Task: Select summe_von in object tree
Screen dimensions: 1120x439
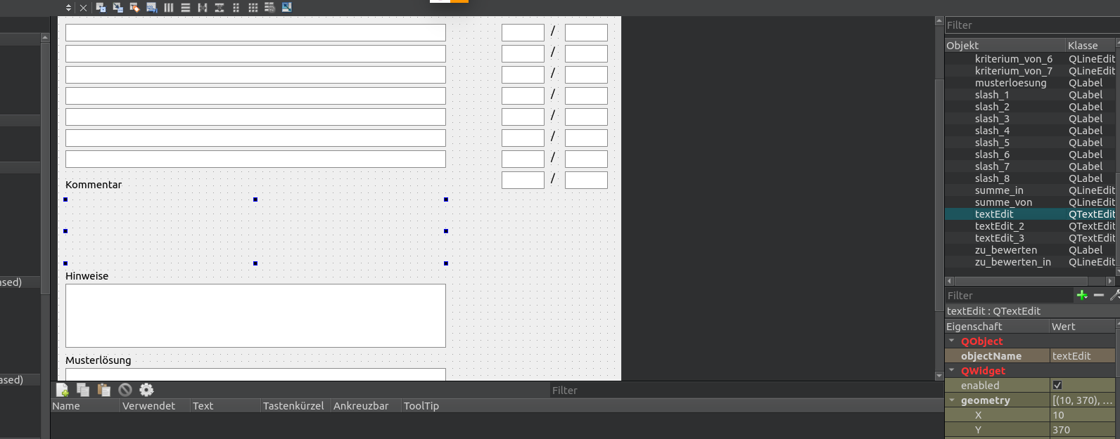Action: tap(1003, 202)
